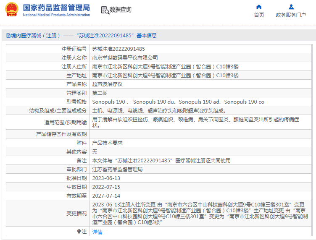Viewport: 316px width, 240px height.
Task: Click the 国家药品监督管理局 site title text
Action: tap(56, 8)
